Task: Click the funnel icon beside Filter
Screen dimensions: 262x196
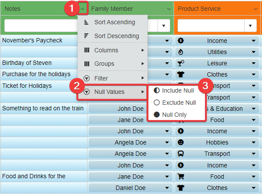Action: tap(86, 78)
